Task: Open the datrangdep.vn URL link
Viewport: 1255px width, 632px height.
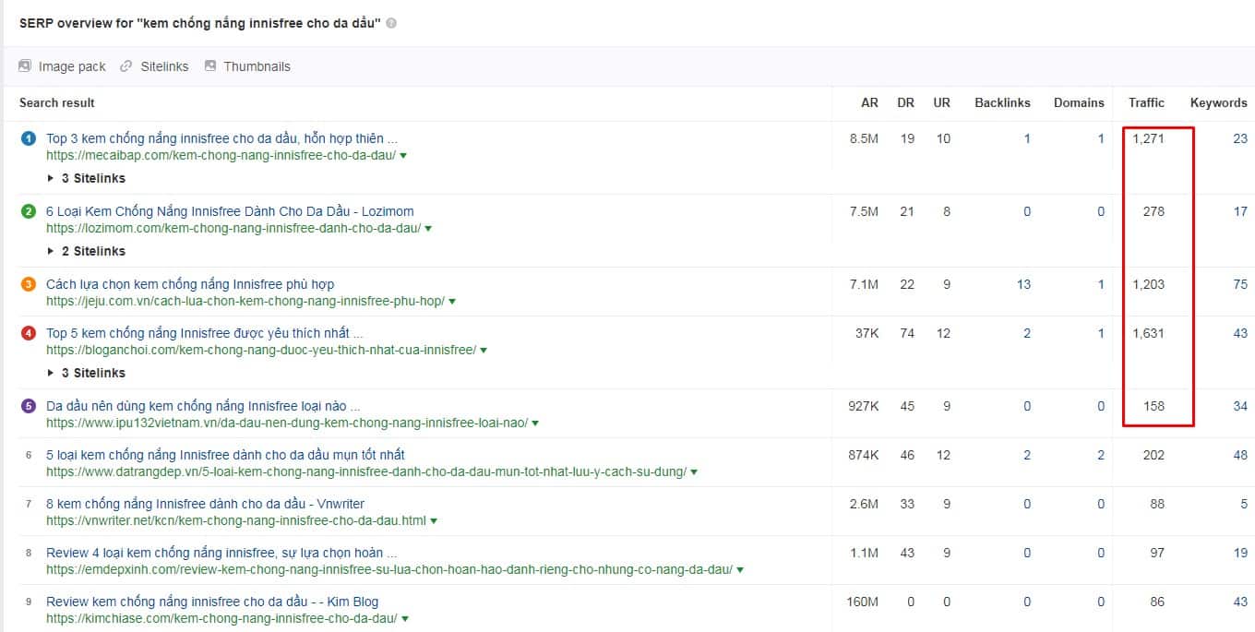Action: point(365,471)
